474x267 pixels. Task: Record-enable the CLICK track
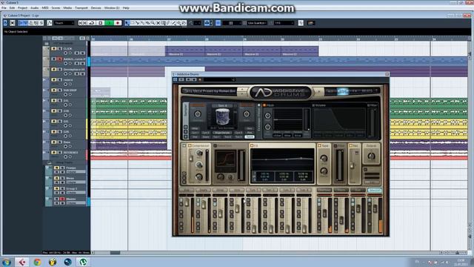pos(65,53)
